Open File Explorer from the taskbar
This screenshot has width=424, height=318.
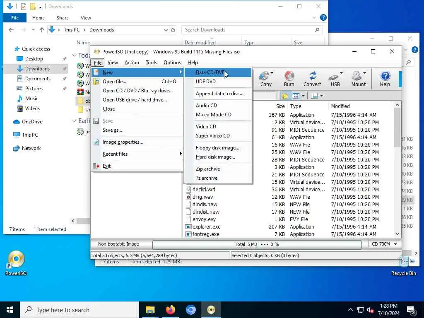[x=150, y=310]
